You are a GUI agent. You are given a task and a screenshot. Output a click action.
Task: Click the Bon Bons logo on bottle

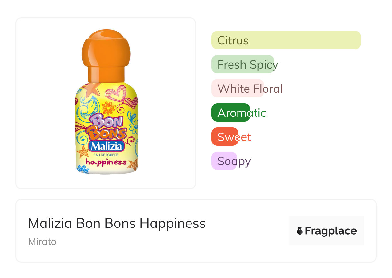coord(108,127)
